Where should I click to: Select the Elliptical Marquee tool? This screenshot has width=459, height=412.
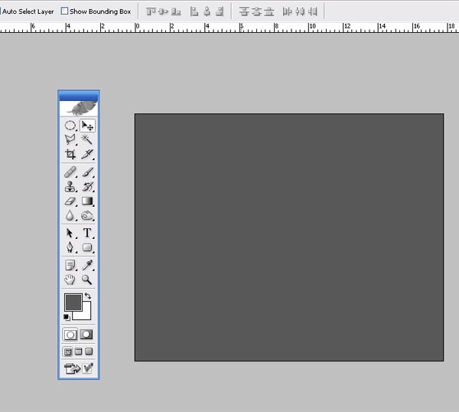[70, 126]
